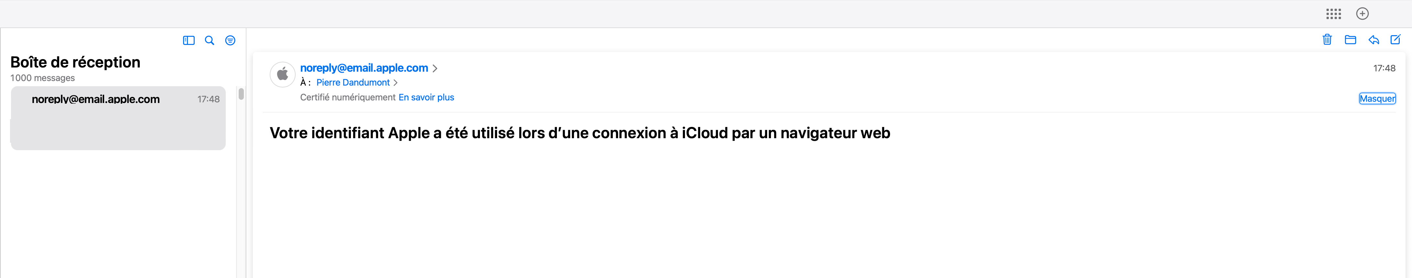Click the message list scrollbar thumb
Screen dimensions: 1412x278
pos(241,94)
